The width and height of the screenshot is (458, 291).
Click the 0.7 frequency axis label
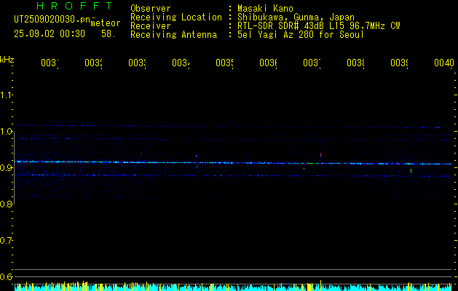(6, 241)
